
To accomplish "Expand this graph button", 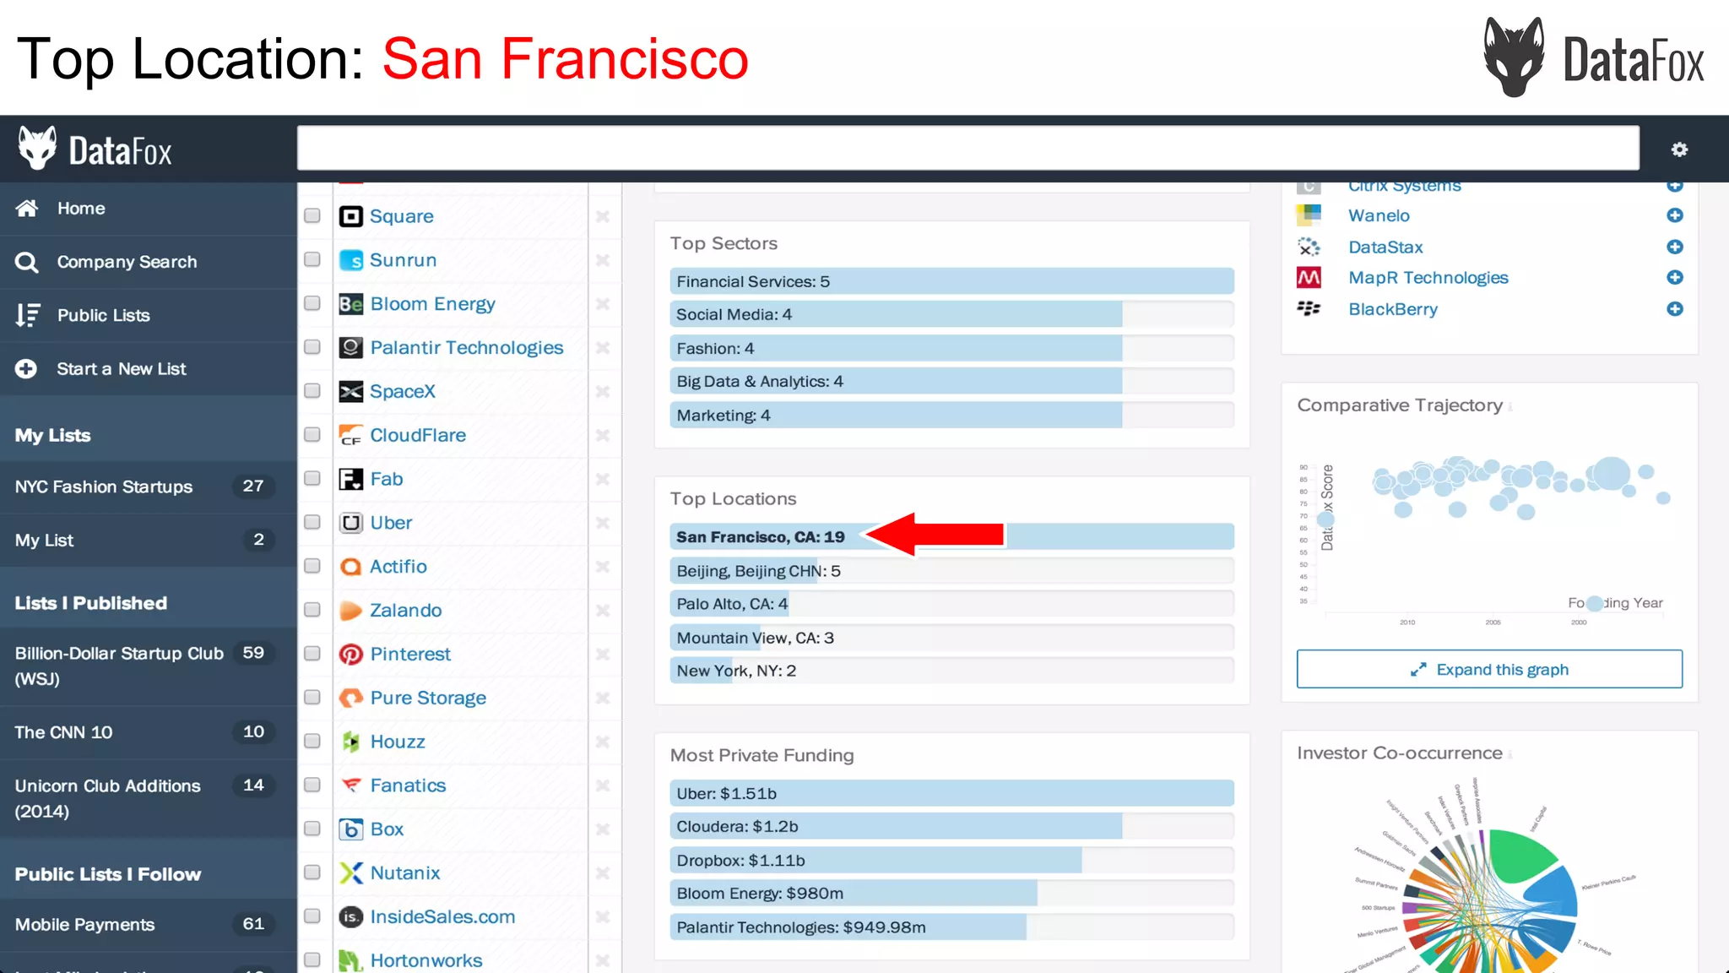I will pos(1489,669).
